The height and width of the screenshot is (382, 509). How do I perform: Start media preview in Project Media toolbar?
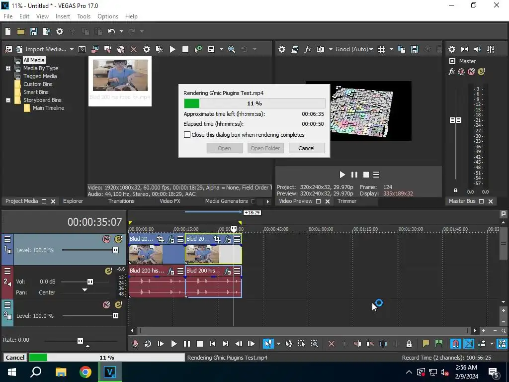(x=172, y=49)
